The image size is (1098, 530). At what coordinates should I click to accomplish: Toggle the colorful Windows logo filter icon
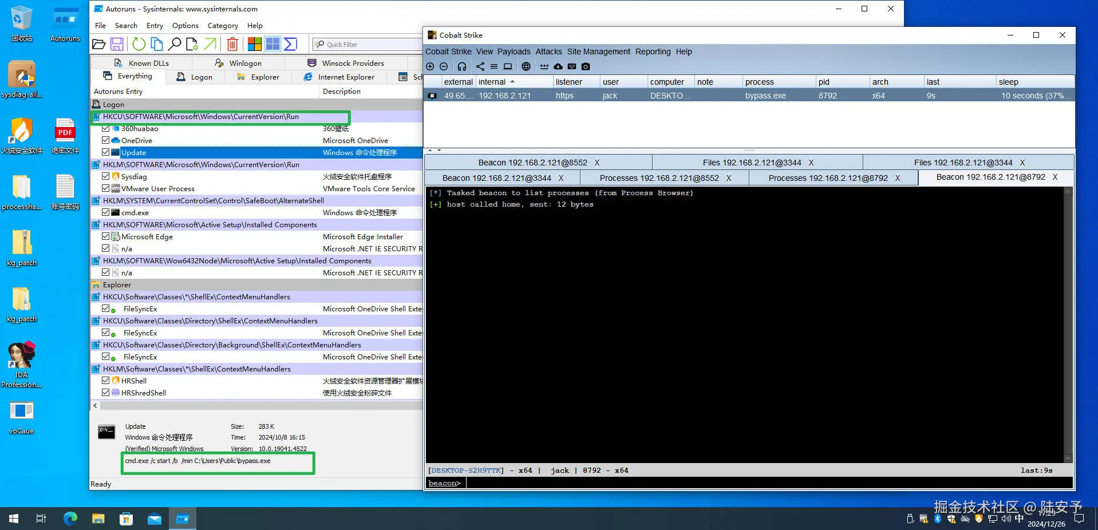tap(255, 44)
